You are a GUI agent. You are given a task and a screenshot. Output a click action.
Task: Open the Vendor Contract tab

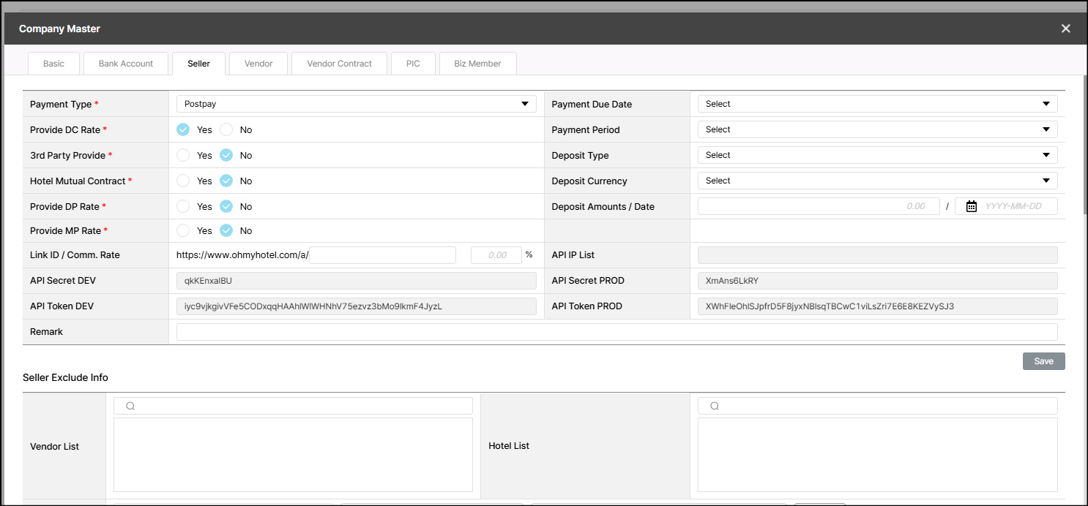point(339,64)
